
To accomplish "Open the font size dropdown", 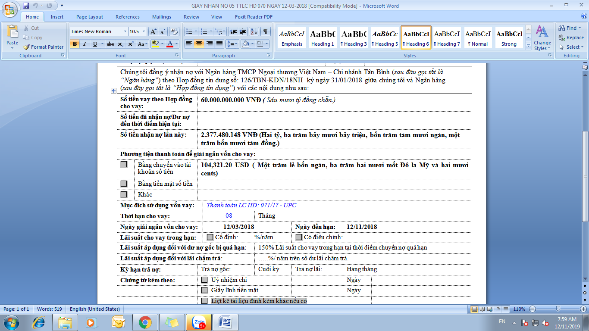I will [x=144, y=31].
